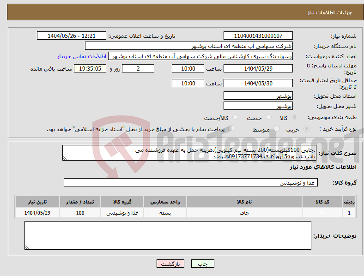Click the اطلاعات کالاهای مورد نیاز heading
Screen dimensions: 364x276
coord(323,167)
